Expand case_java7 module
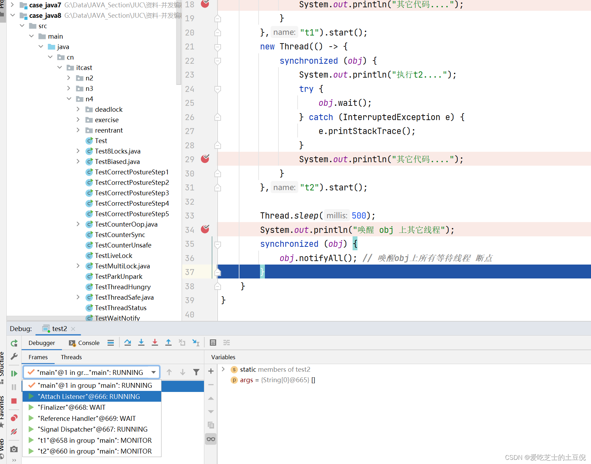This screenshot has width=591, height=464. point(13,5)
